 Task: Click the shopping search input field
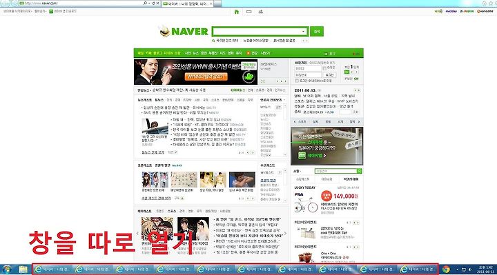[335, 171]
